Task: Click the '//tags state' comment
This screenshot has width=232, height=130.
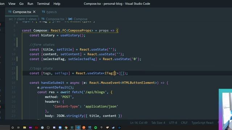Action: [x=41, y=68]
